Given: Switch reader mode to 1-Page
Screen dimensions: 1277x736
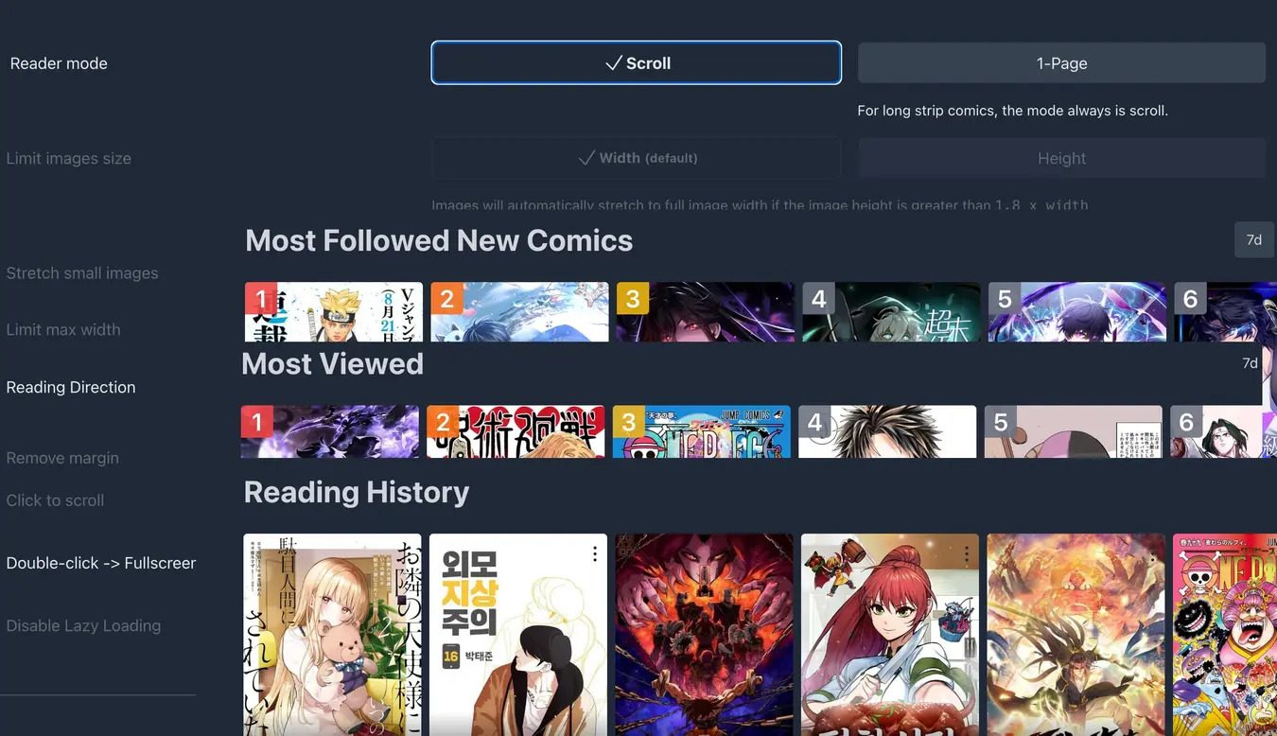Looking at the screenshot, I should [1061, 63].
